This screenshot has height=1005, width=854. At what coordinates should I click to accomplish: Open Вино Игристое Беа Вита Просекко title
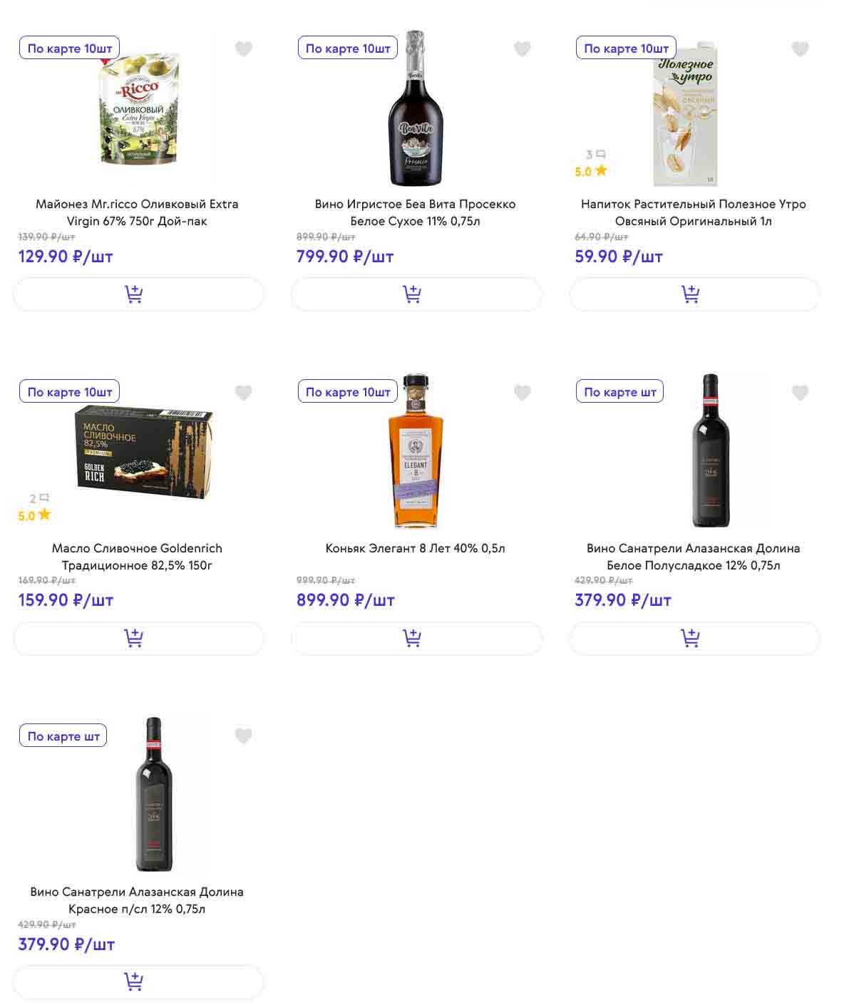415,212
